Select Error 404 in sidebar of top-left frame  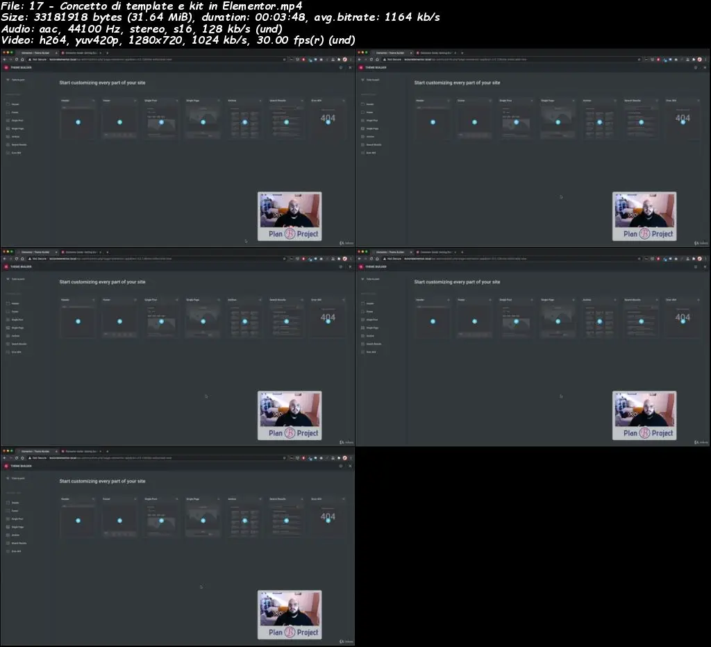(x=14, y=153)
